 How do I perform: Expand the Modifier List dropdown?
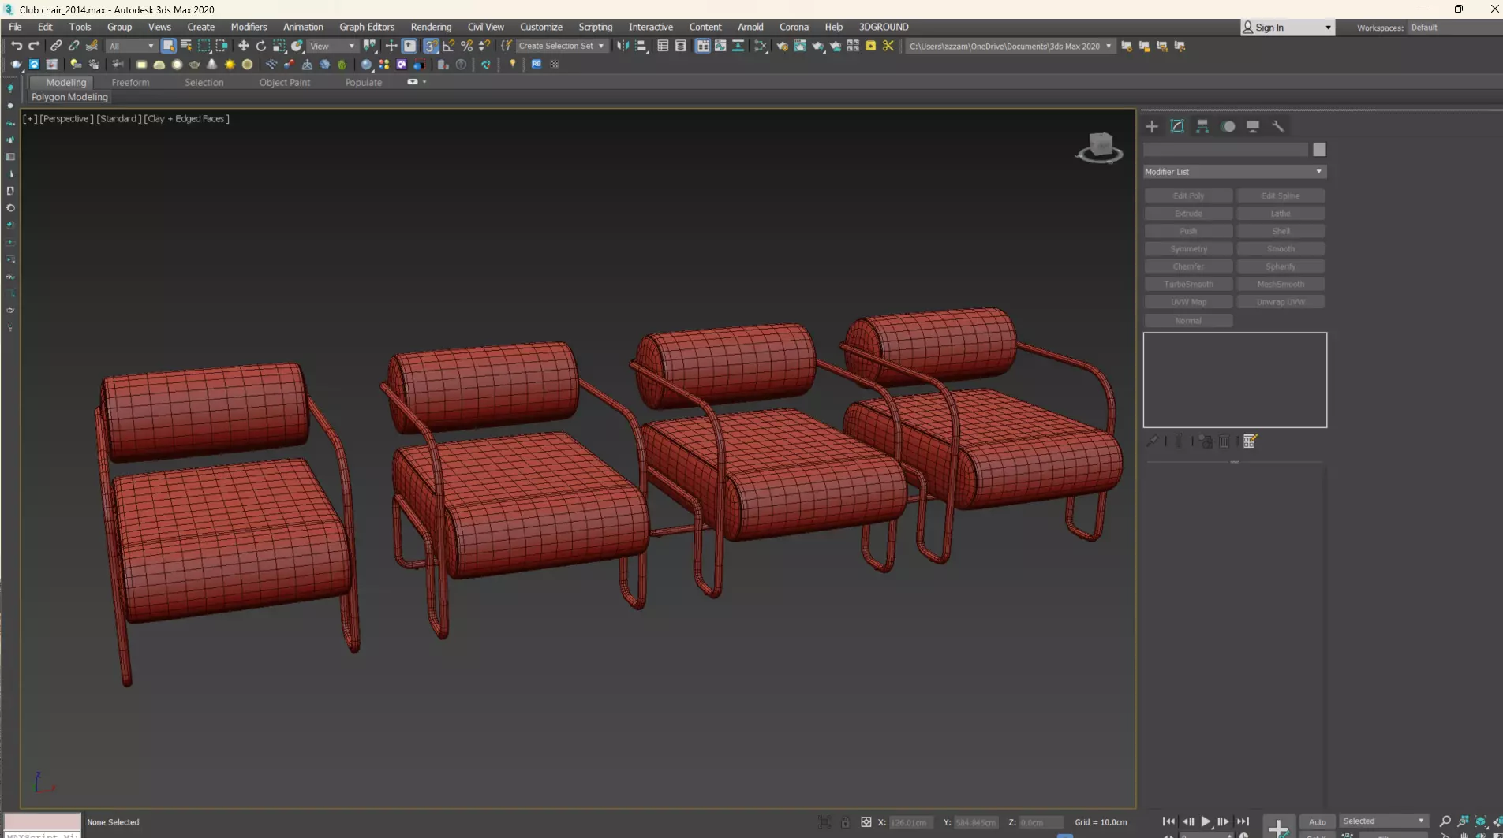[1235, 172]
